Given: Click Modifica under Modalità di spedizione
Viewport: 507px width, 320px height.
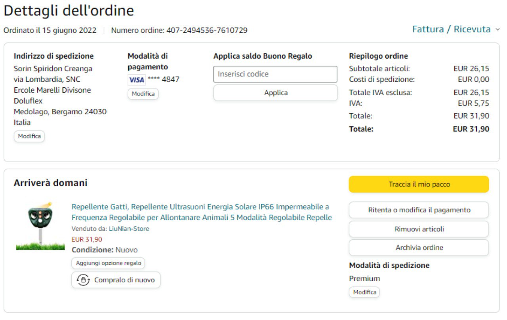Looking at the screenshot, I should coord(364,292).
